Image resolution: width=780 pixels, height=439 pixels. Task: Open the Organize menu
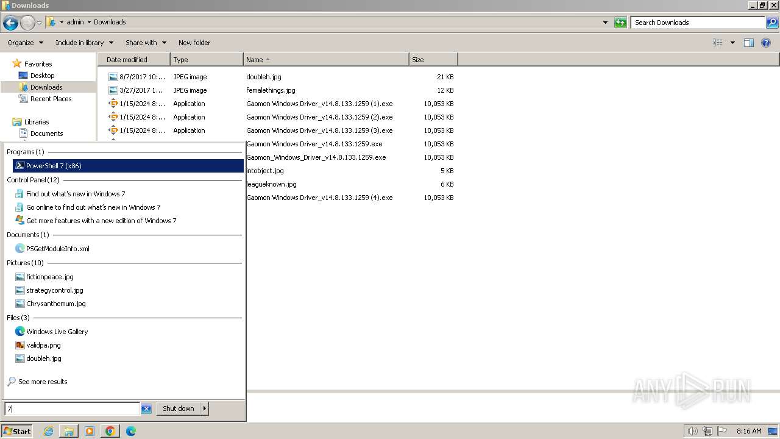(x=25, y=43)
